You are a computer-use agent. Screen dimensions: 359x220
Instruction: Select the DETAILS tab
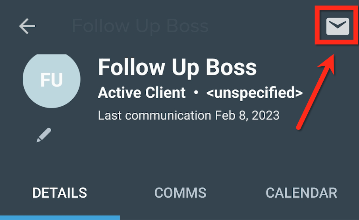pos(60,193)
